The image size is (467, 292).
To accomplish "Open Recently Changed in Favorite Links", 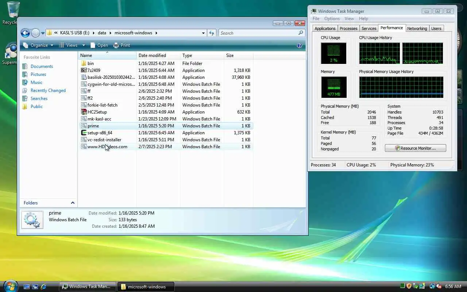I will click(x=48, y=91).
